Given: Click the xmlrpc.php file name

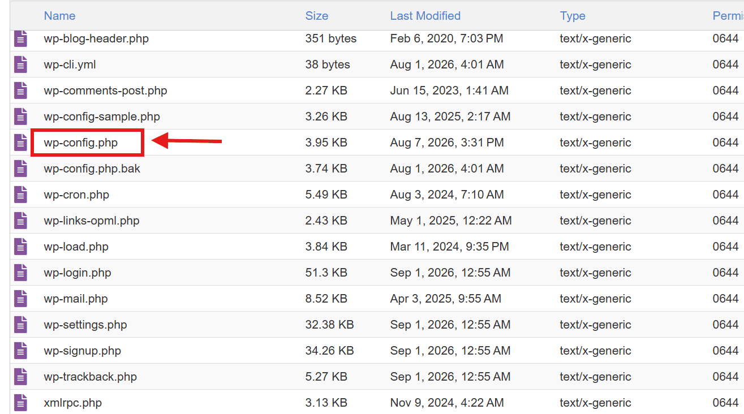Looking at the screenshot, I should tap(73, 403).
